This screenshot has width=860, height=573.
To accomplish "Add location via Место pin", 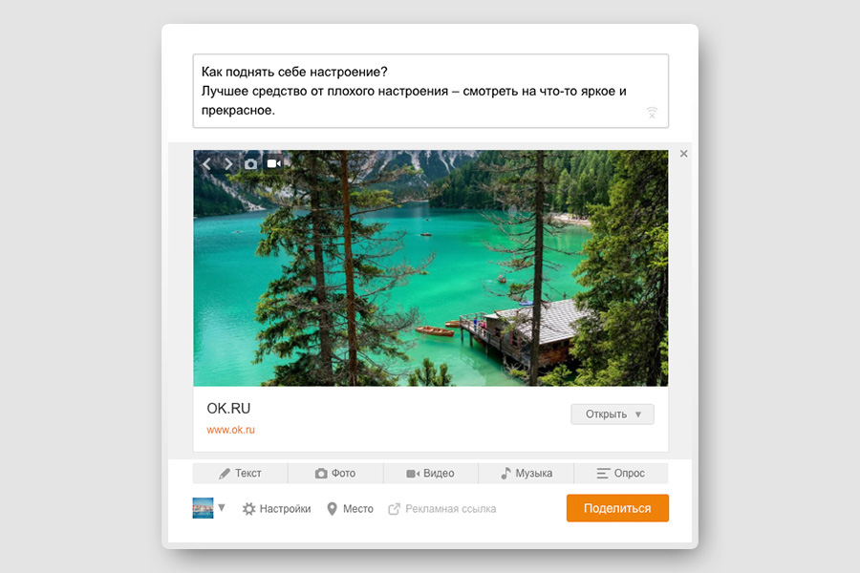I will (350, 509).
